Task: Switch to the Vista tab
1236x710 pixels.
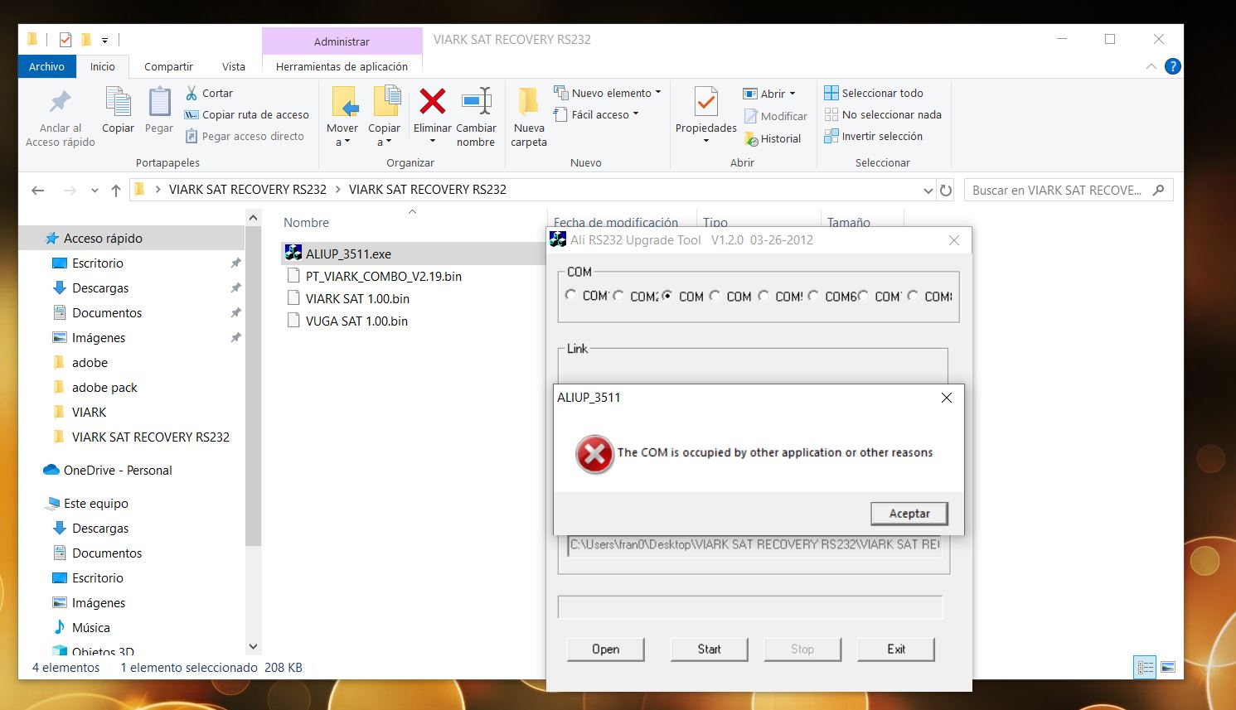Action: (234, 66)
